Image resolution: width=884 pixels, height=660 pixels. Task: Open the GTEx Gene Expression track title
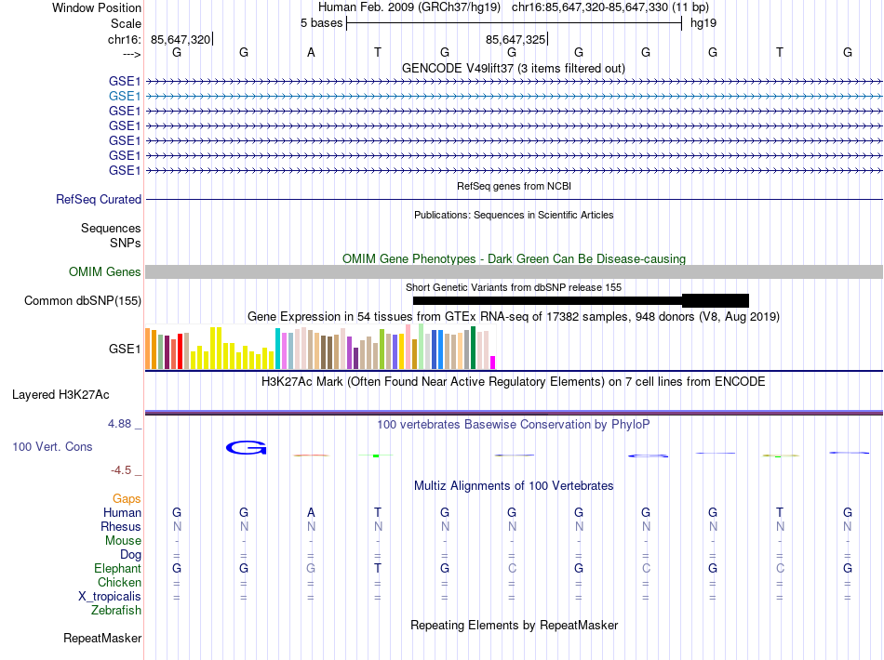pos(514,316)
